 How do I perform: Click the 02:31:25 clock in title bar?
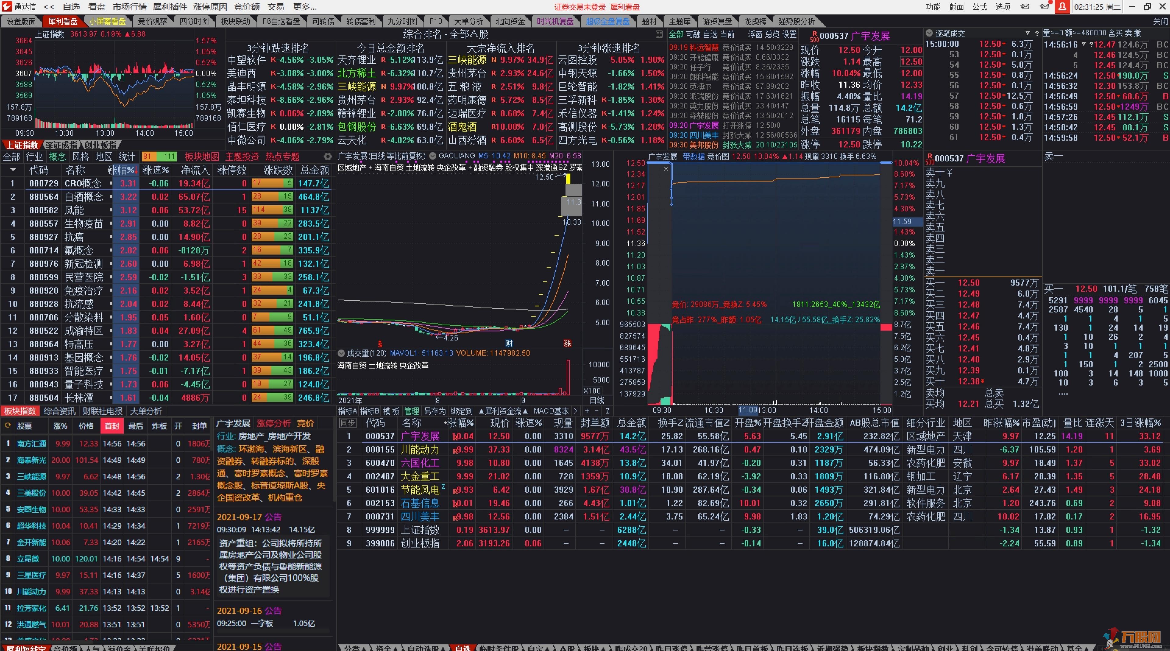(x=1097, y=7)
